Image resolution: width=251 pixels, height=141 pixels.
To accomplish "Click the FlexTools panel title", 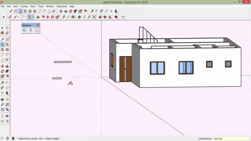I will coord(26,25).
